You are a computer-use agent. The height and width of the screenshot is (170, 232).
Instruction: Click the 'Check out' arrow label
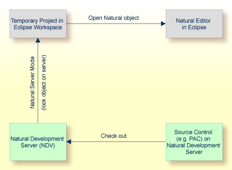114,136
